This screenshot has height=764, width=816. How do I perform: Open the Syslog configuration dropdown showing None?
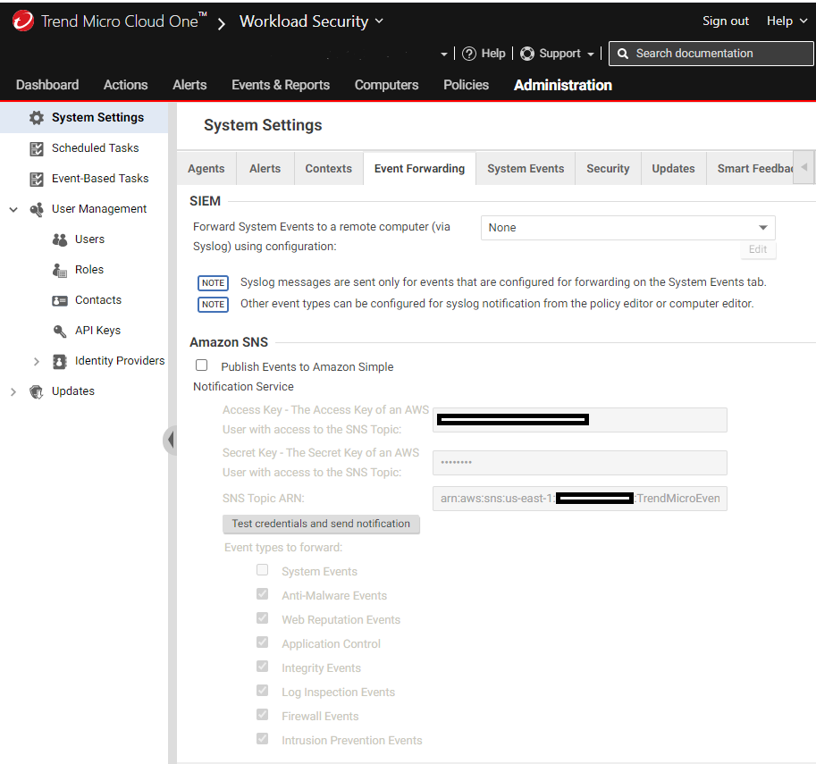coord(627,228)
